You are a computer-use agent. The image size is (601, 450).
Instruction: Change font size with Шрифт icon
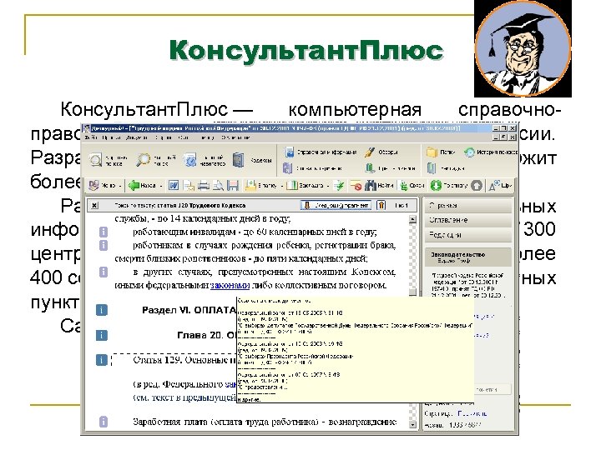[494, 186]
